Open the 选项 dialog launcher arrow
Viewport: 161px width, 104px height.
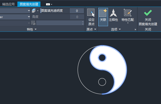(135, 29)
